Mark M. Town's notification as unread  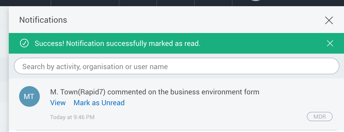coord(99,103)
